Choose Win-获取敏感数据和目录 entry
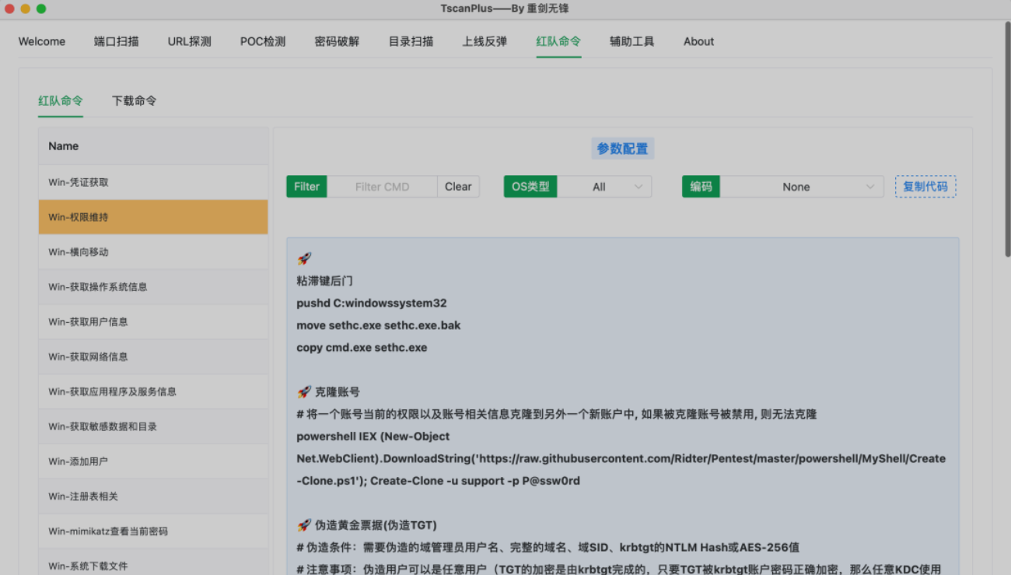 click(153, 426)
